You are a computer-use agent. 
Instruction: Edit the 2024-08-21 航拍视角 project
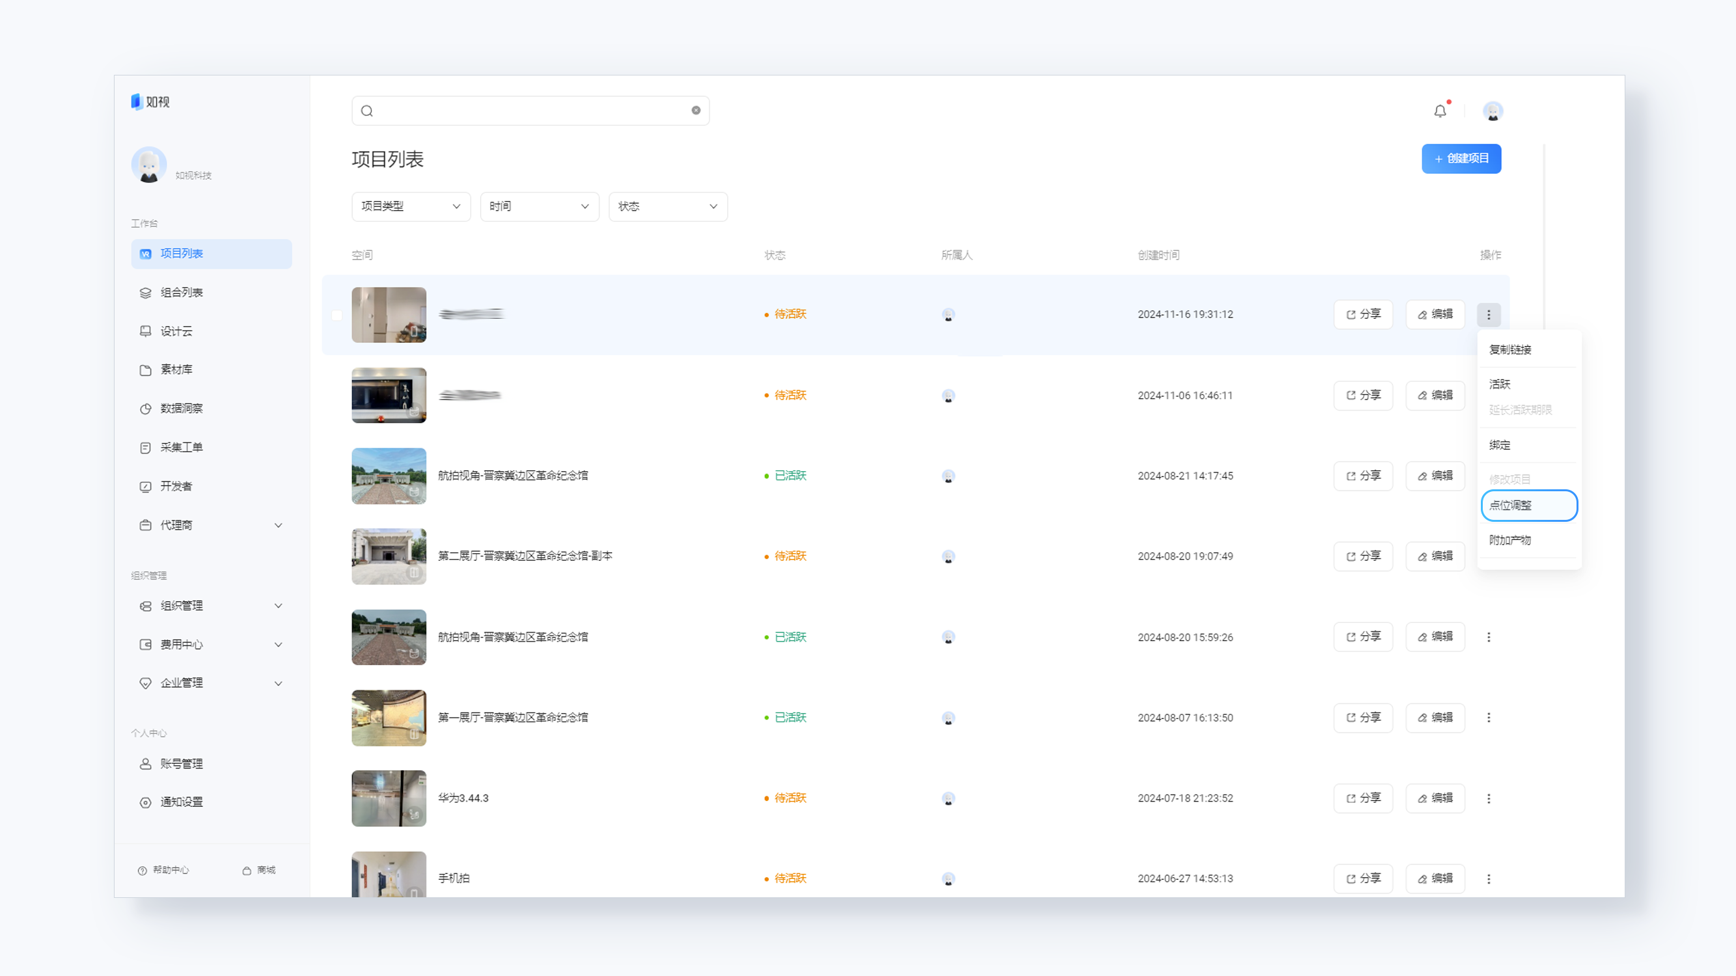(x=1435, y=476)
